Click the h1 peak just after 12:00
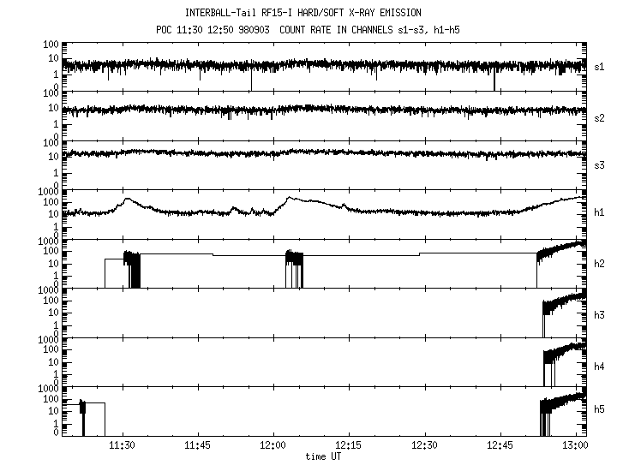Screen dimensions: 617x471 (290, 199)
